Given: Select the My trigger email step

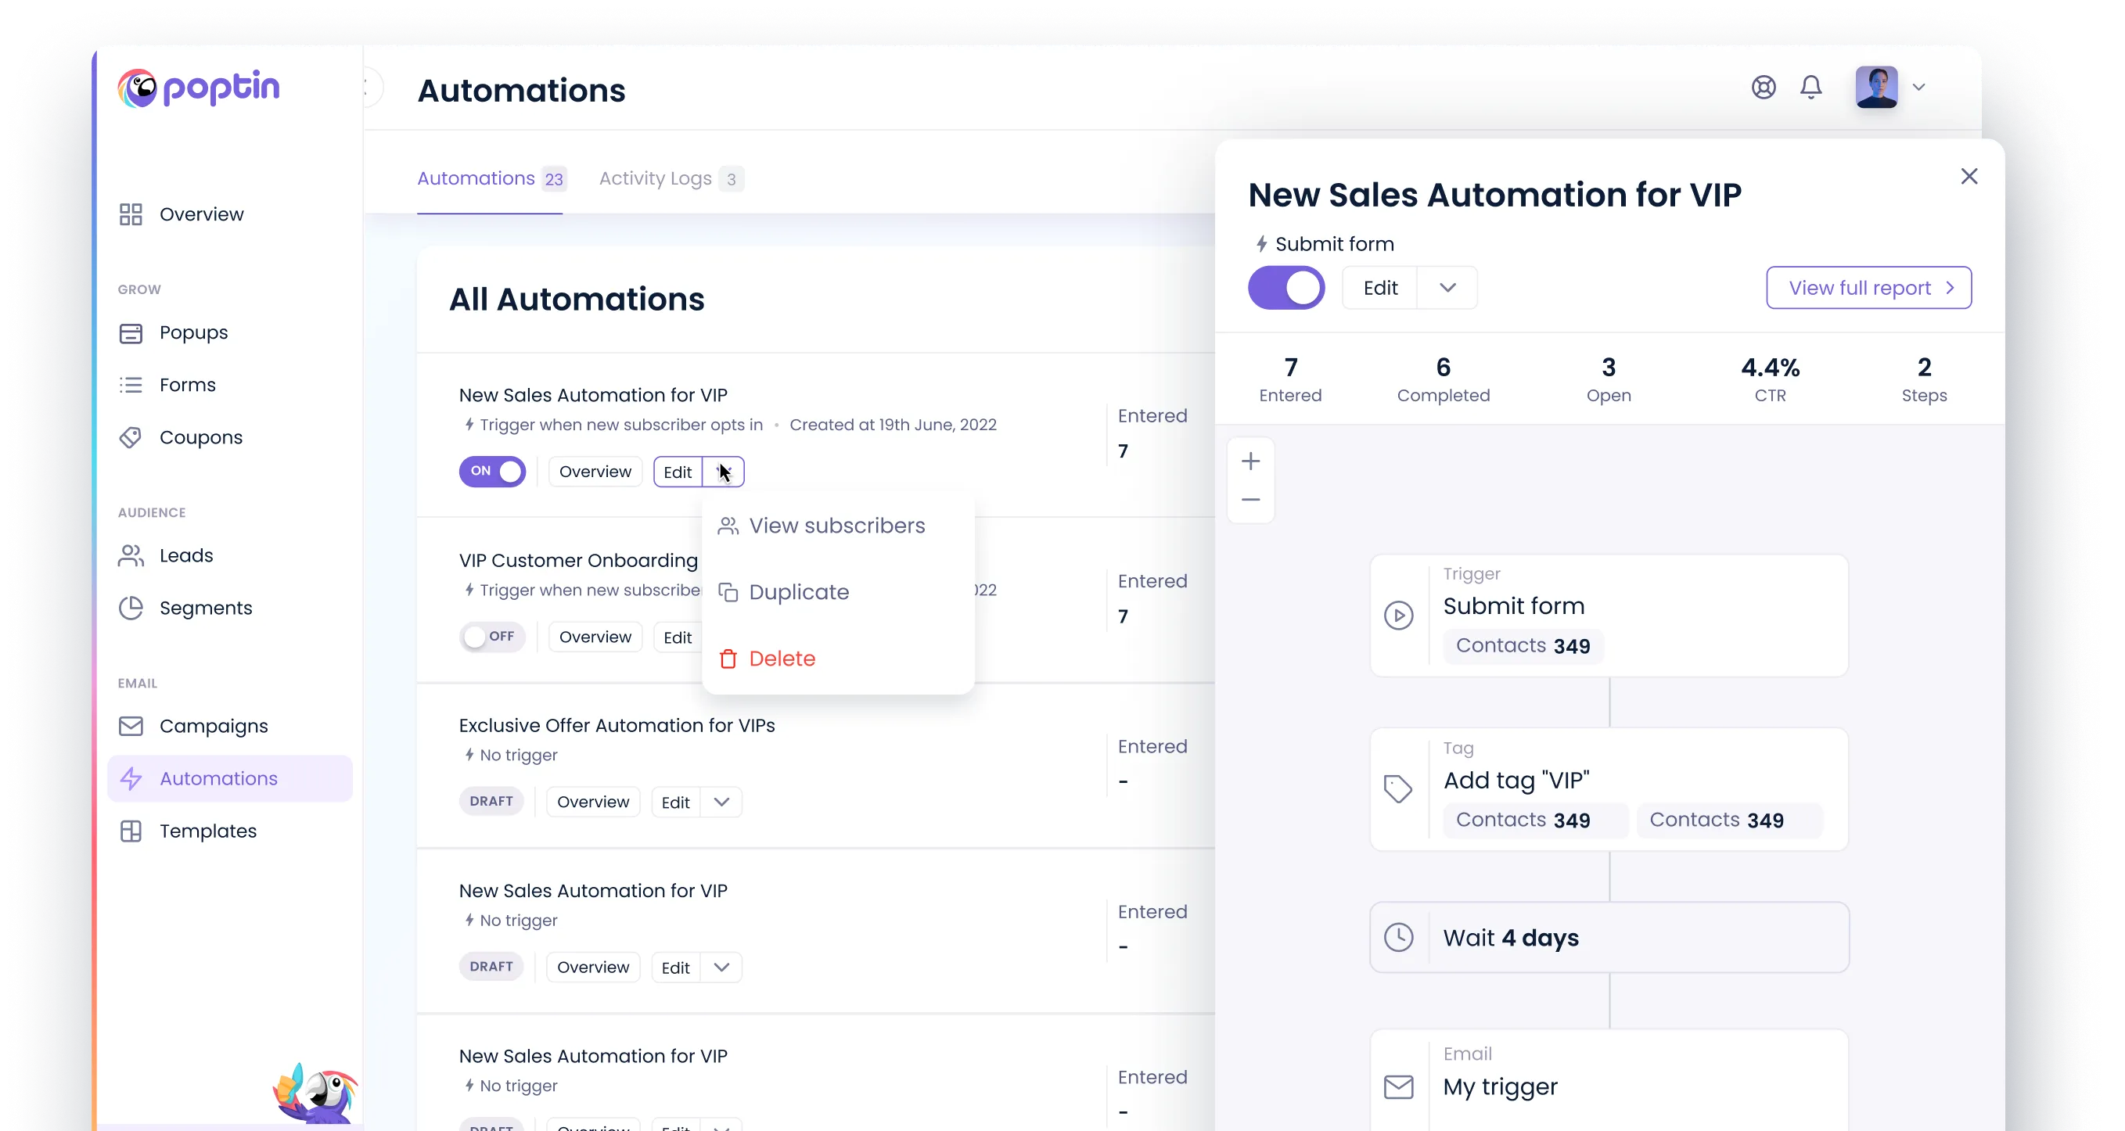Looking at the screenshot, I should tap(1609, 1081).
